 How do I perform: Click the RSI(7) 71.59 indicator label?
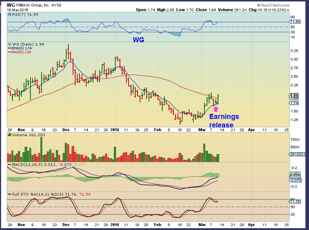coord(25,14)
